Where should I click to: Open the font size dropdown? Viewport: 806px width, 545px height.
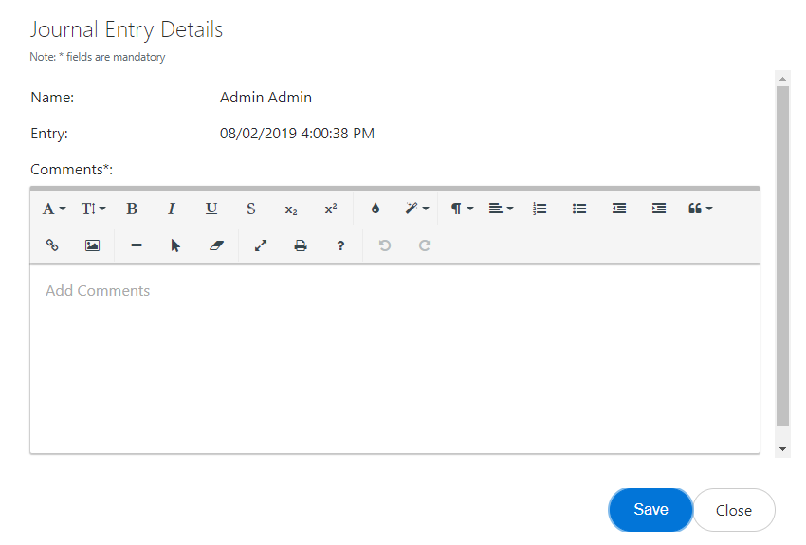(x=93, y=209)
